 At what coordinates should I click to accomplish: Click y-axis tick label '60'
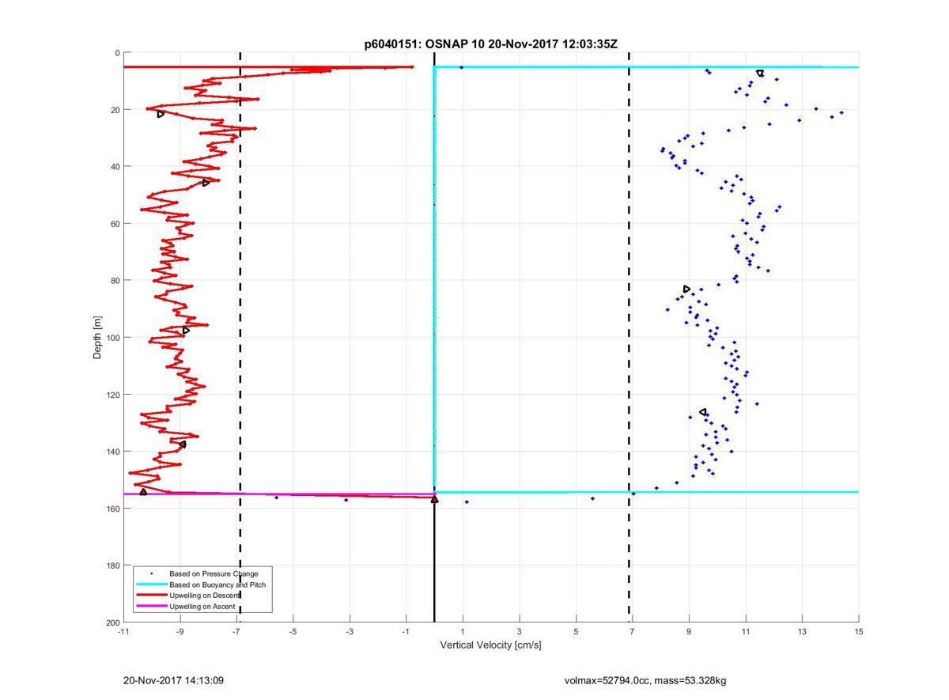115,224
